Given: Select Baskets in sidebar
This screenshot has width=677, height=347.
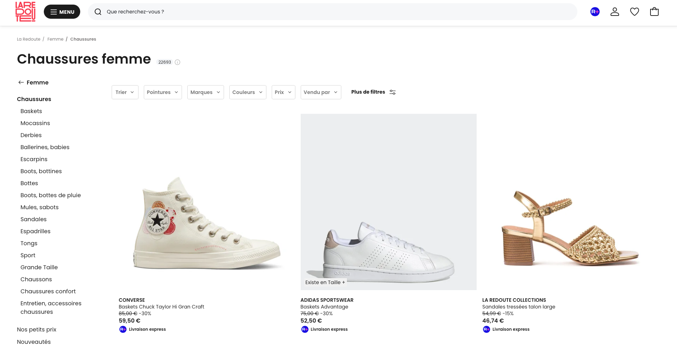Looking at the screenshot, I should point(31,111).
